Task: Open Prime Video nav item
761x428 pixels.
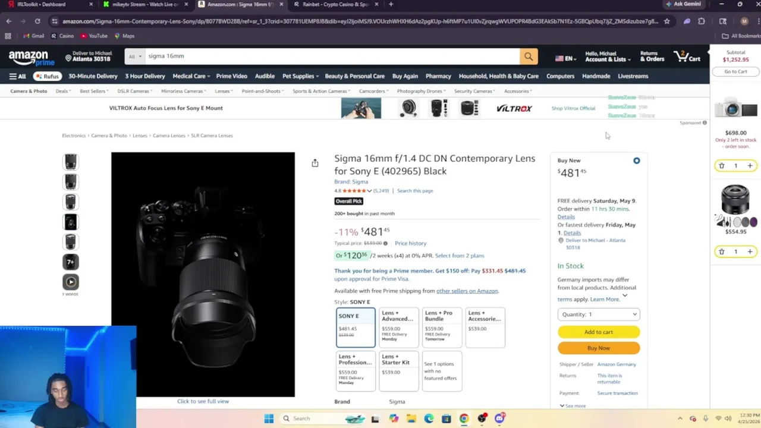Action: (x=231, y=76)
